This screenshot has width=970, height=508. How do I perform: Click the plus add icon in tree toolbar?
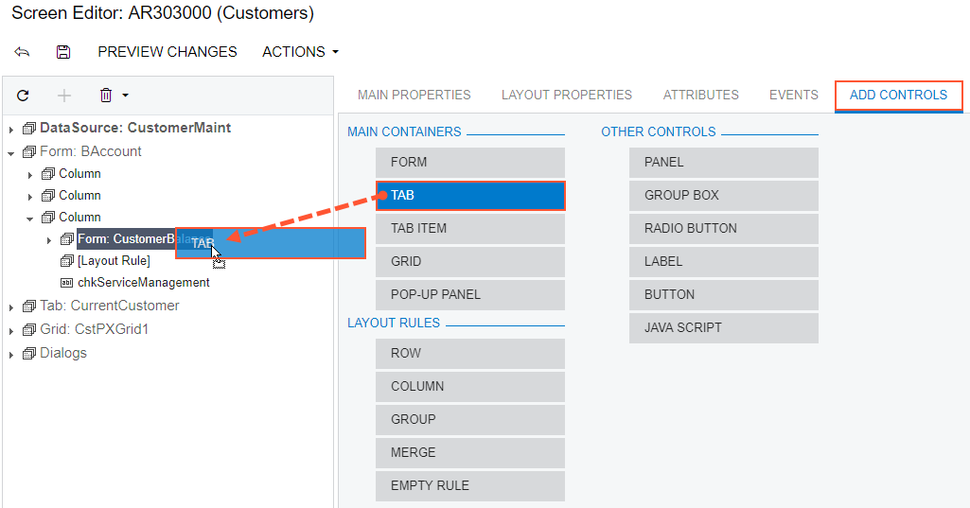(64, 96)
